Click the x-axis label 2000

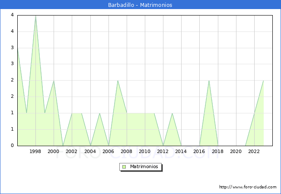pos(54,151)
